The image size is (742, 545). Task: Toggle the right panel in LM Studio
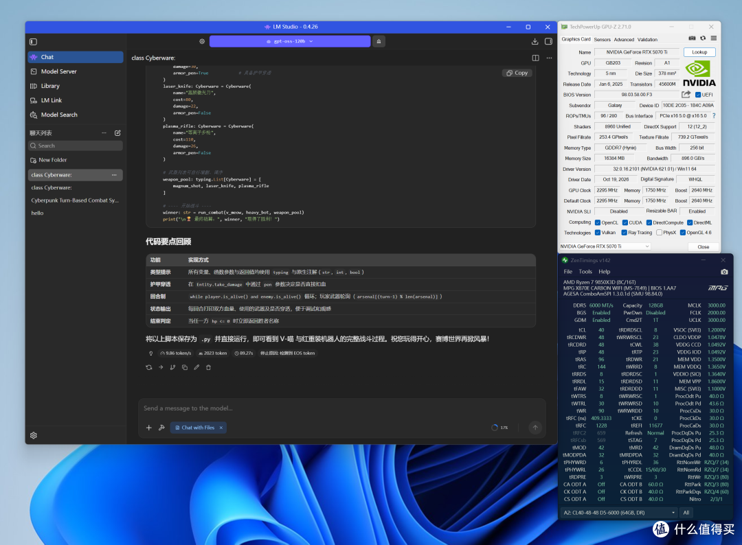coord(548,42)
